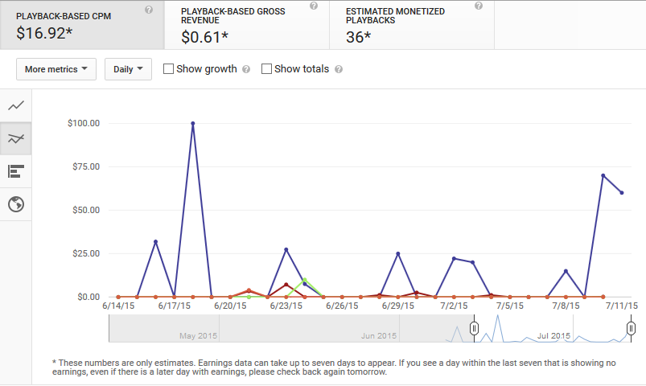Select the Estimated Monetized Playbacks tab

pyautogui.click(x=412, y=25)
